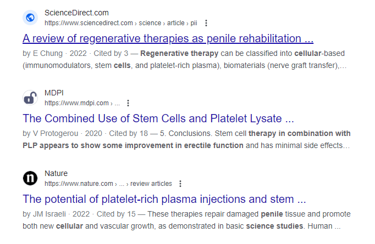Open 'The Combined Use of Stem Cells' link
Image resolution: width=375 pixels, height=244 pixels.
point(158,118)
